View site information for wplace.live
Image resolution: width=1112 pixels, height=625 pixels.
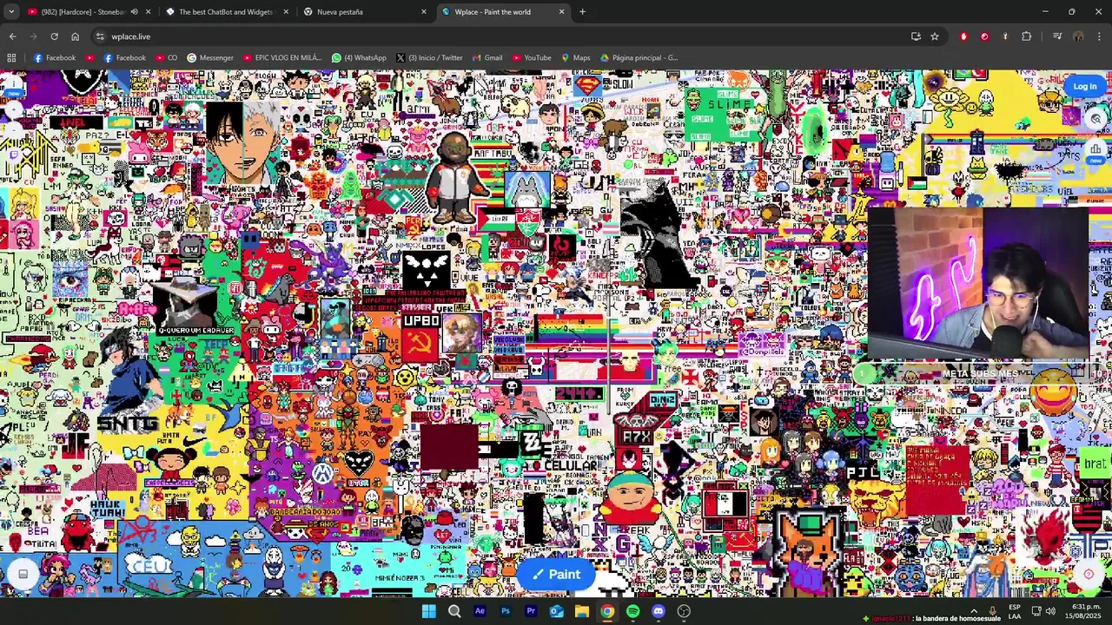coord(100,36)
